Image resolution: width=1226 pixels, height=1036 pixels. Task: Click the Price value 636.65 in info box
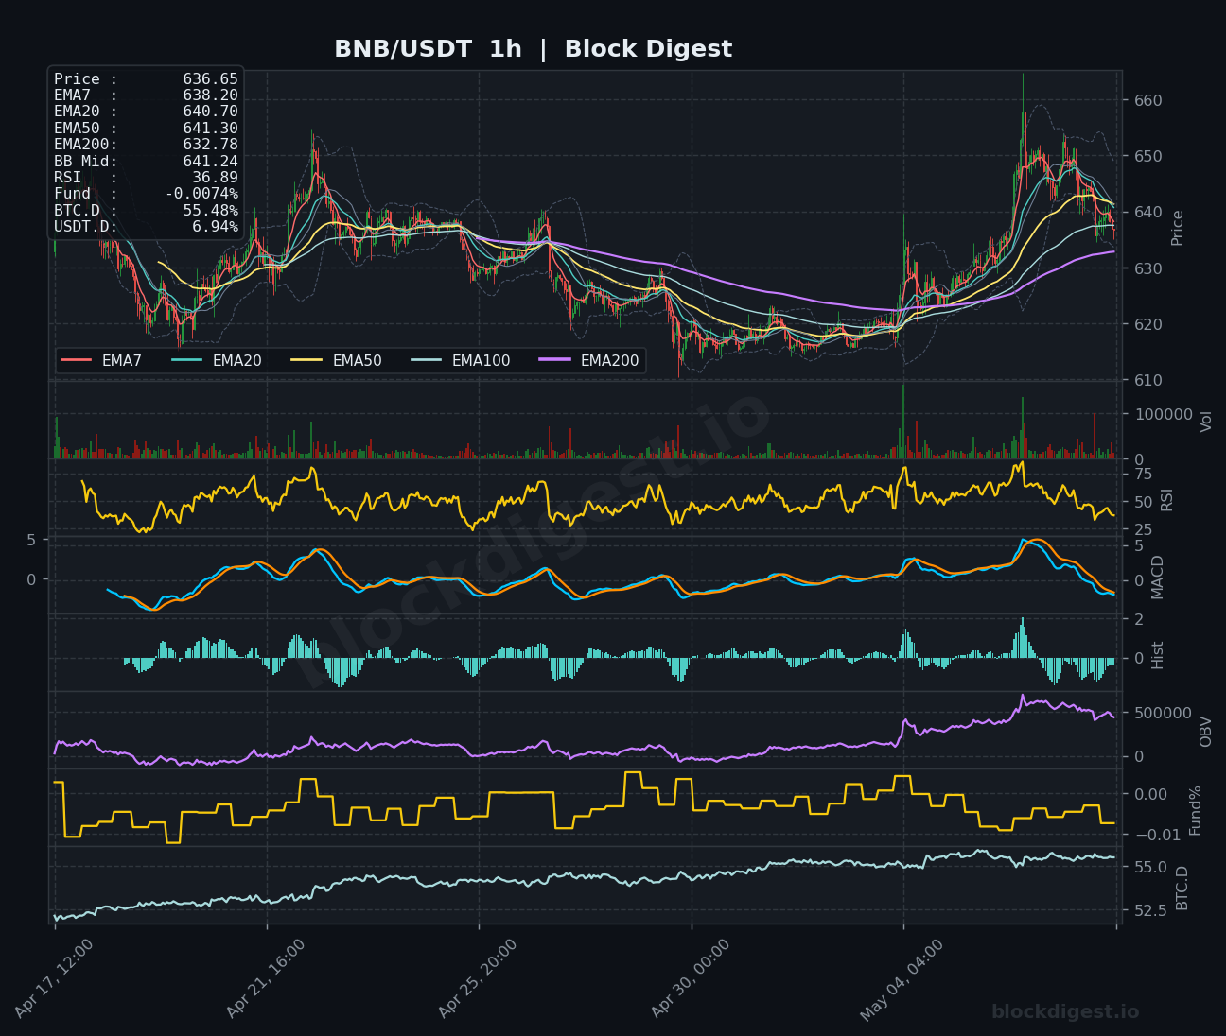coord(210,79)
